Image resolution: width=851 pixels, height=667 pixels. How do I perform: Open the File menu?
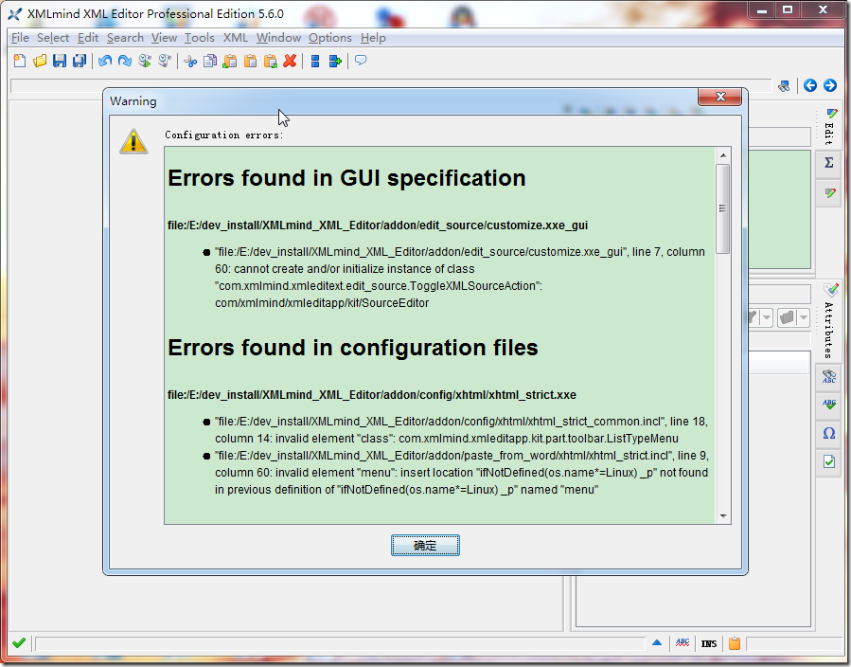[x=20, y=38]
